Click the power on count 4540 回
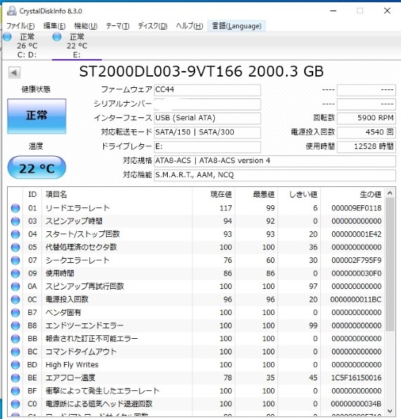The height and width of the screenshot is (419, 401). [x=367, y=133]
